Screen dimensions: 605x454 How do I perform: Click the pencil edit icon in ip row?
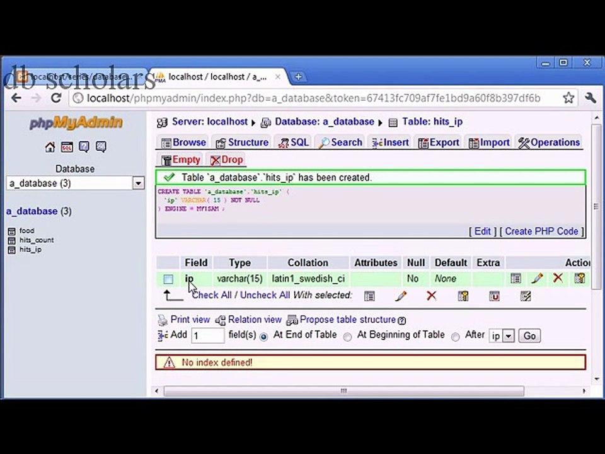(537, 278)
